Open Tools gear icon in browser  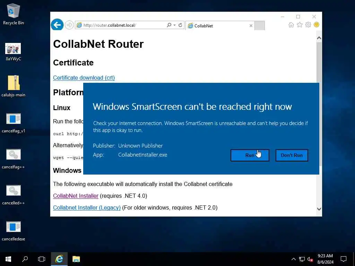[x=308, y=25]
